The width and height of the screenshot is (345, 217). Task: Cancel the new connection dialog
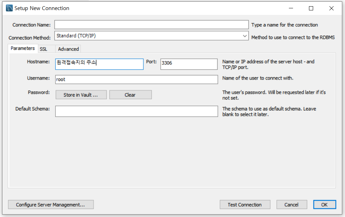pyautogui.click(x=292, y=205)
